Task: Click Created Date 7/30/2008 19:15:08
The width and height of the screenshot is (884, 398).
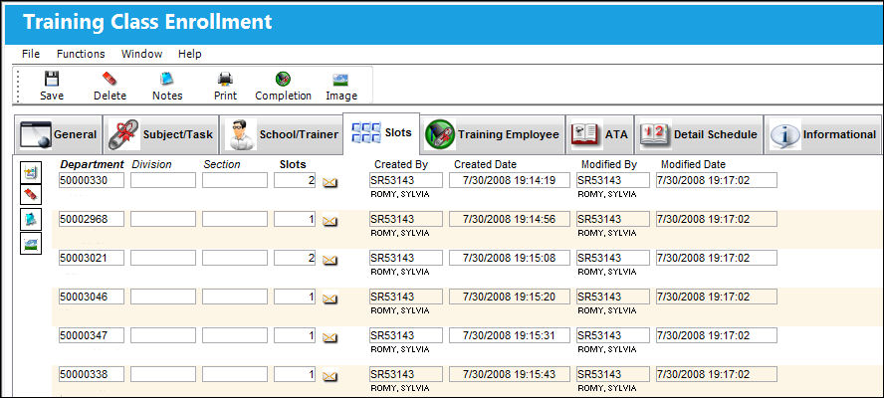Action: 510,258
